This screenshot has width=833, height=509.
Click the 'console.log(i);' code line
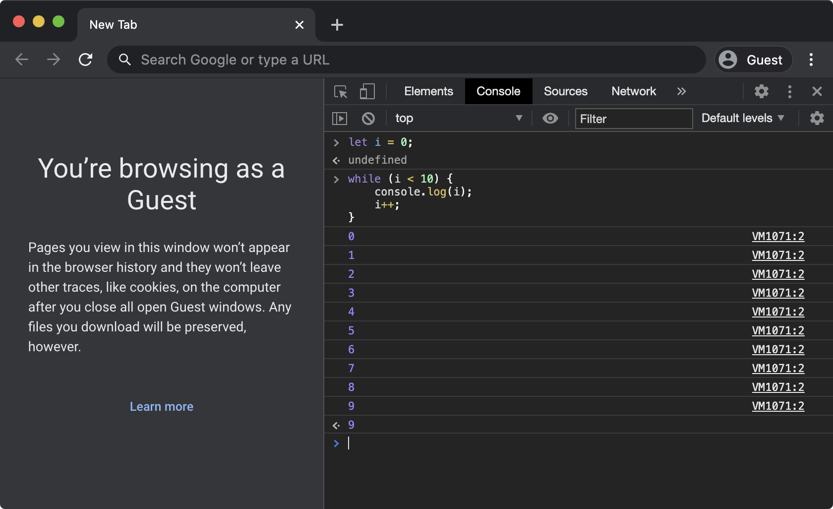pyautogui.click(x=423, y=191)
